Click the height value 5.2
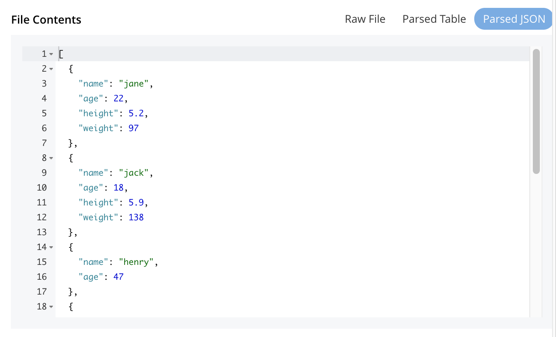The image size is (556, 337). pyautogui.click(x=136, y=113)
